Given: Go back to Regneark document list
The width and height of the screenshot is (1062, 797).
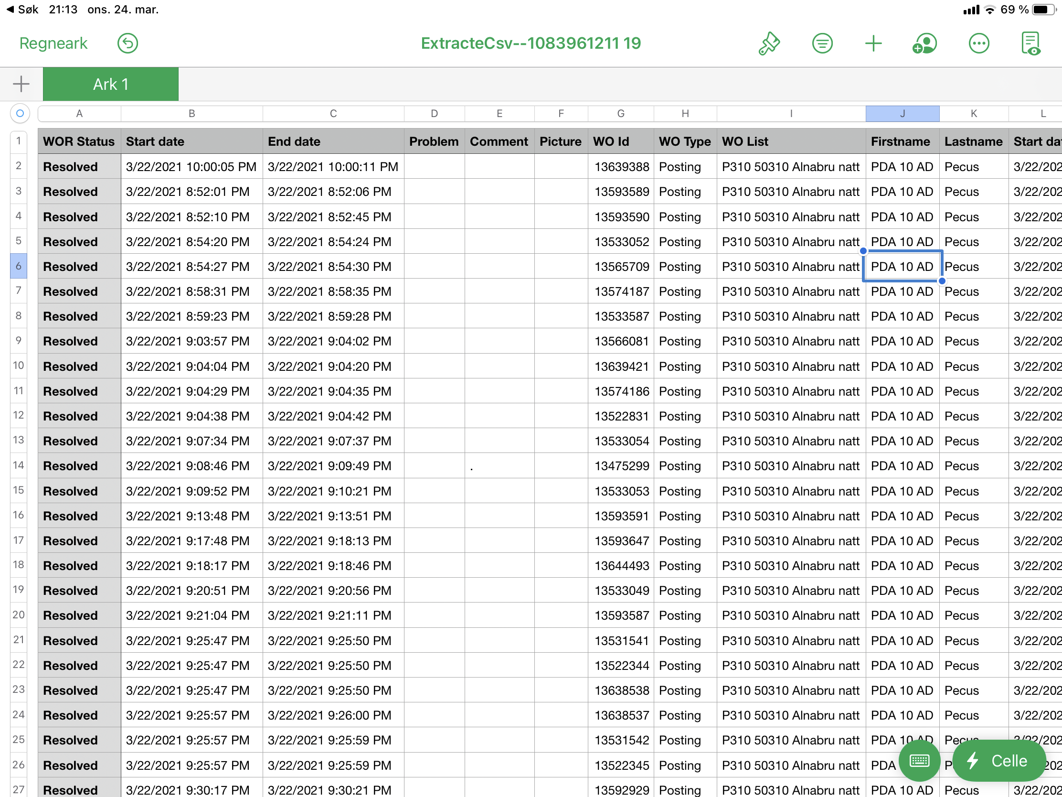Looking at the screenshot, I should click(53, 43).
